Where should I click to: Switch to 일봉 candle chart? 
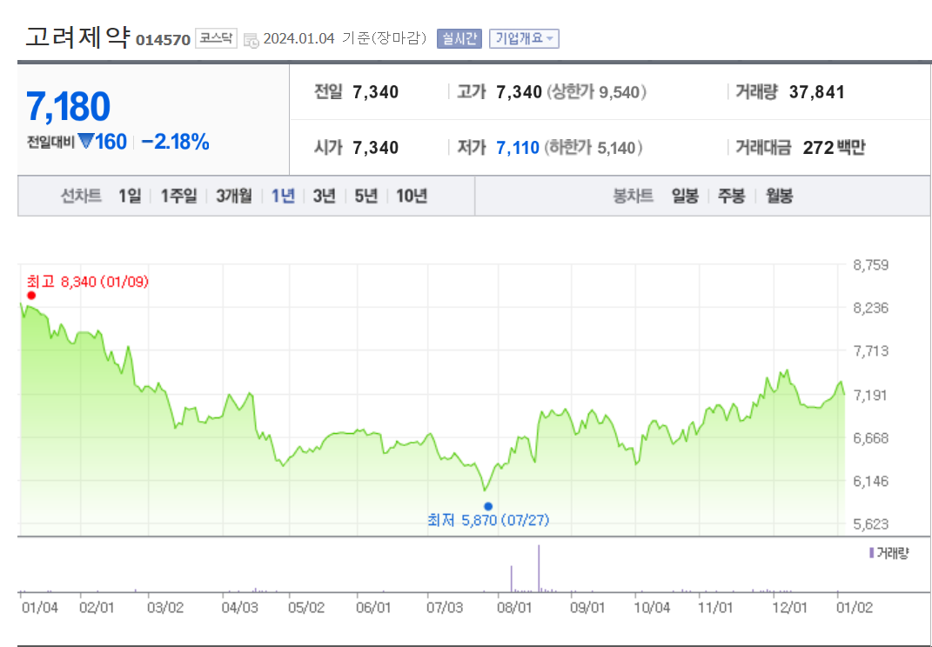click(x=685, y=196)
